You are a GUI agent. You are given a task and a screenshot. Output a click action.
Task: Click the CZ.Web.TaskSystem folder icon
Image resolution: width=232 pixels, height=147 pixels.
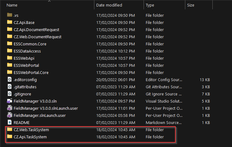[10, 129]
